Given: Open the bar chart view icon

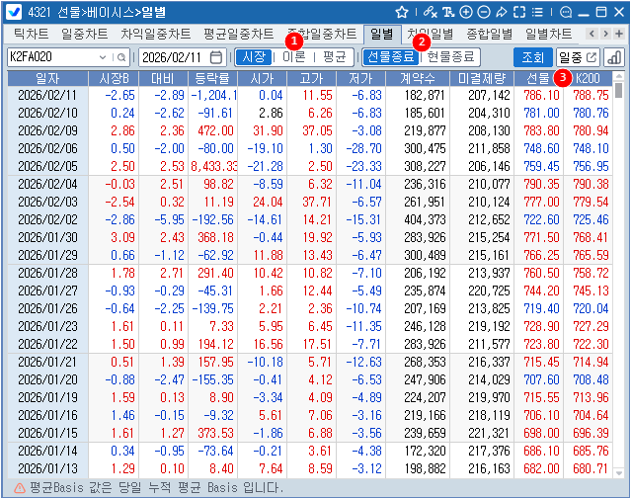Looking at the screenshot, I should tap(614, 57).
